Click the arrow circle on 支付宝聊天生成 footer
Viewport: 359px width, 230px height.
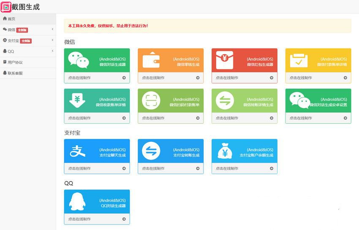tap(124, 168)
